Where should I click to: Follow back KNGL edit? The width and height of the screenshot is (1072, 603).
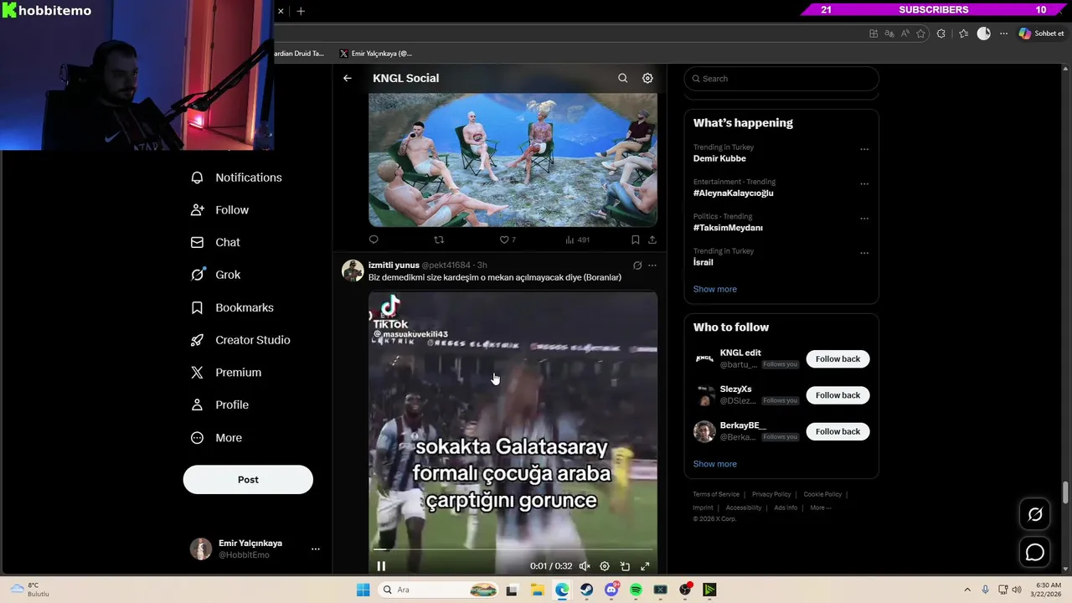click(837, 359)
